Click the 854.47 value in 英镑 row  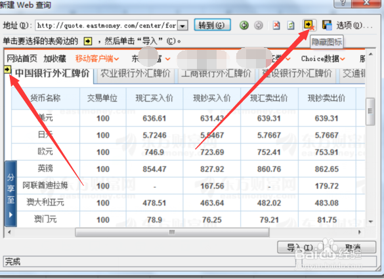click(154, 169)
